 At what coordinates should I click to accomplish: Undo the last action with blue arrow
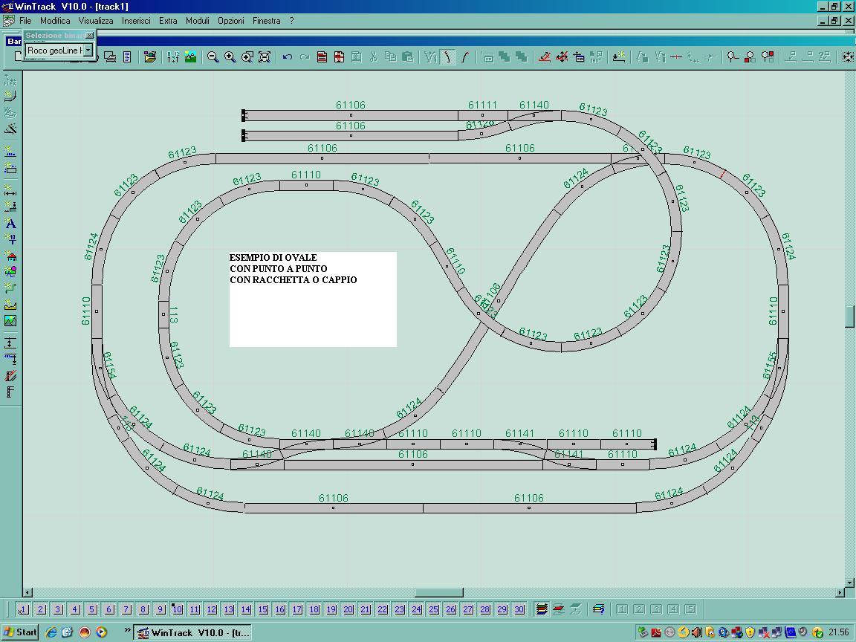(x=287, y=56)
